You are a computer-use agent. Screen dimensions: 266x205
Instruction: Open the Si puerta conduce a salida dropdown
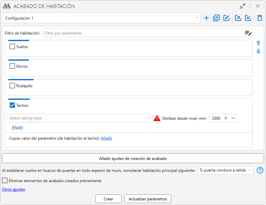point(225,170)
